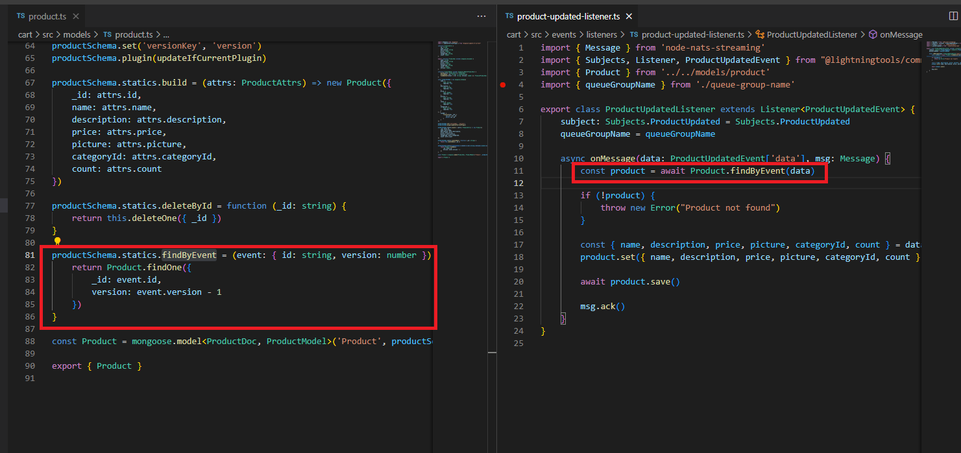Click the split editor right icon
The width and height of the screenshot is (961, 453).
[953, 16]
